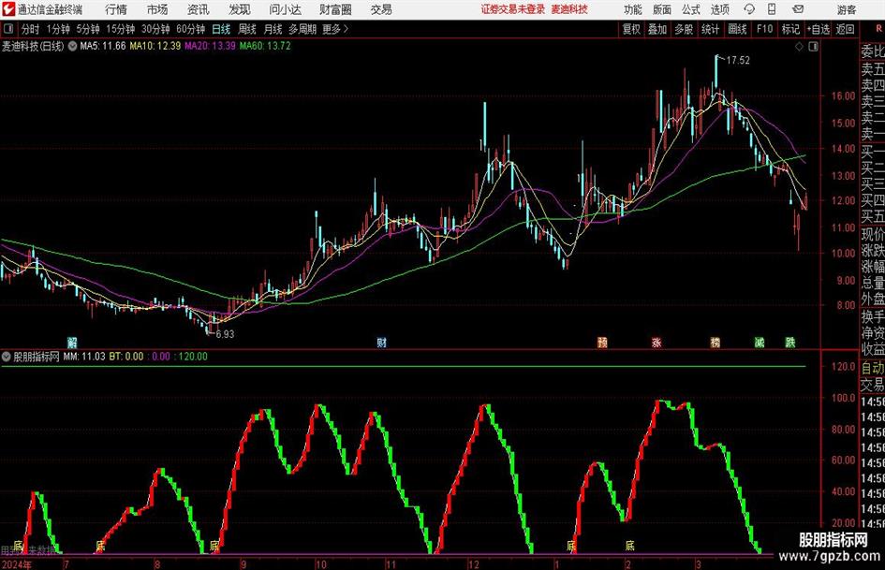Click the 画线 drawing toolbar button
Screen dimensions: 885x570
pos(737,29)
